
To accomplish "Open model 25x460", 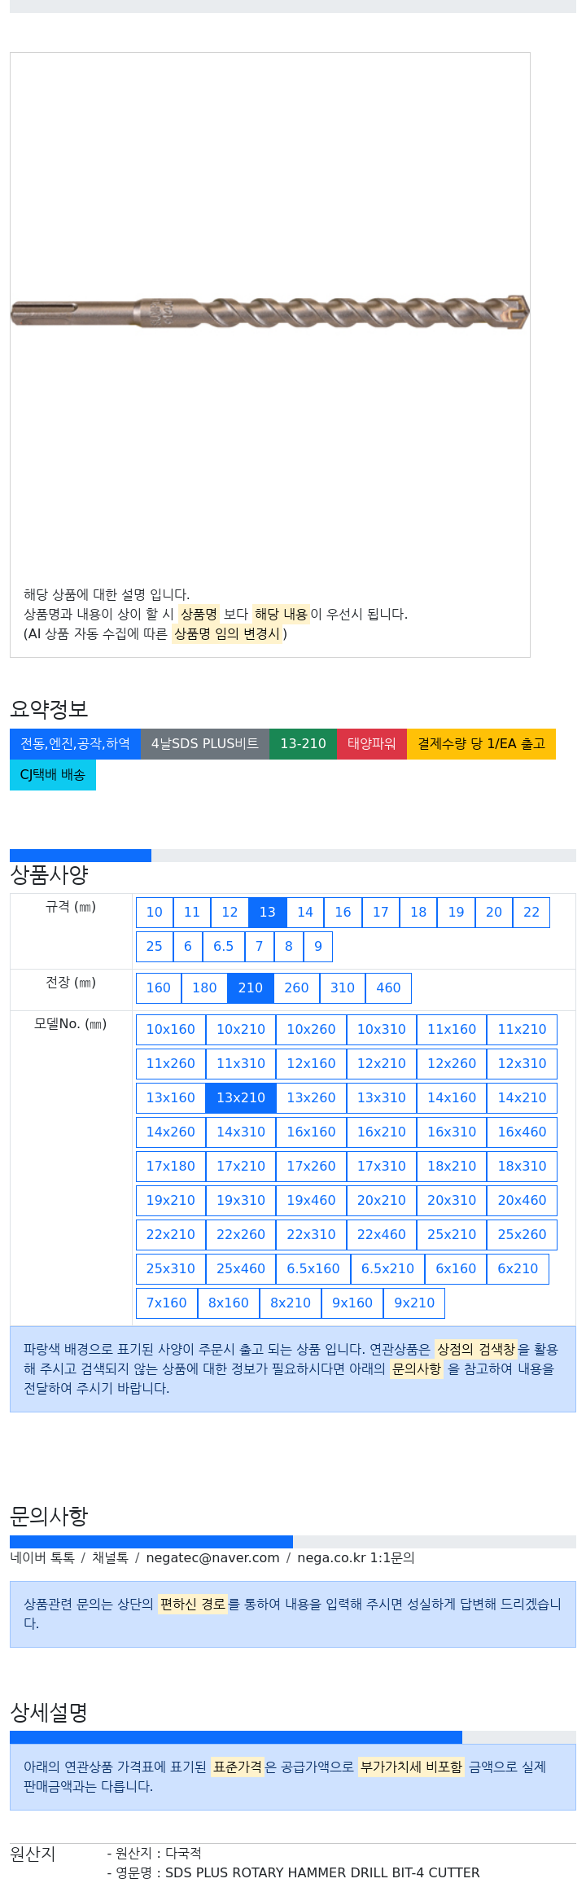I will (241, 1269).
